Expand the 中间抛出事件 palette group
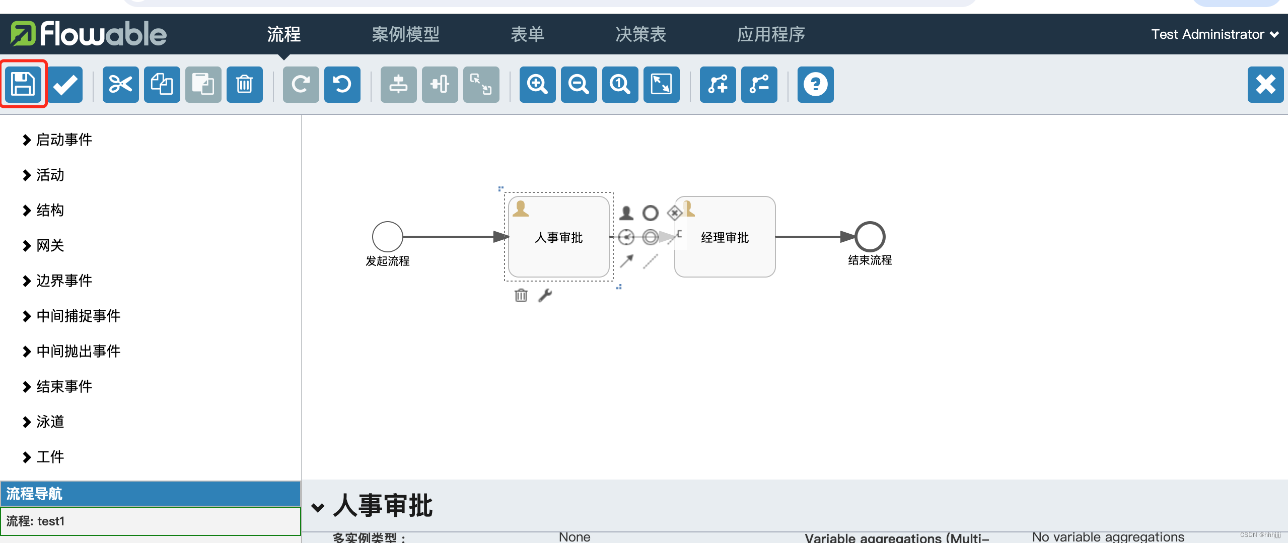Viewport: 1288px width, 543px height. [72, 351]
